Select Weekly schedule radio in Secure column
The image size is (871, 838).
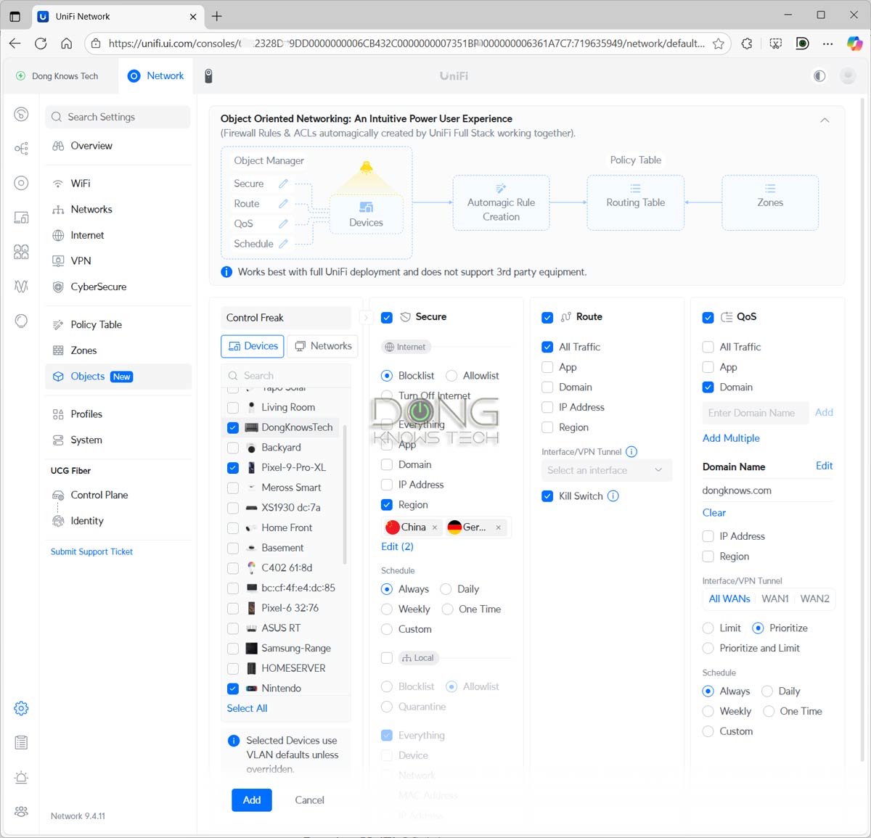pyautogui.click(x=387, y=609)
